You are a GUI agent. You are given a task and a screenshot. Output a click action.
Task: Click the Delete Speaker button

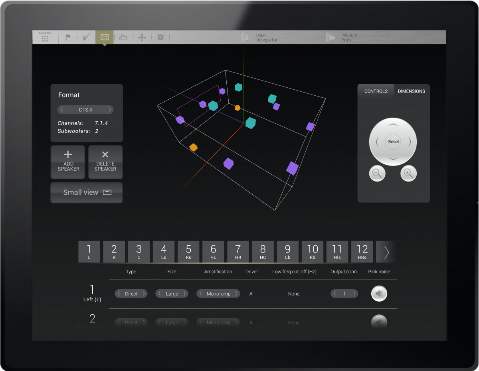[x=105, y=162]
